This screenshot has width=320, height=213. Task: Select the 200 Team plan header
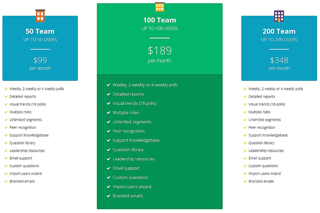[279, 31]
